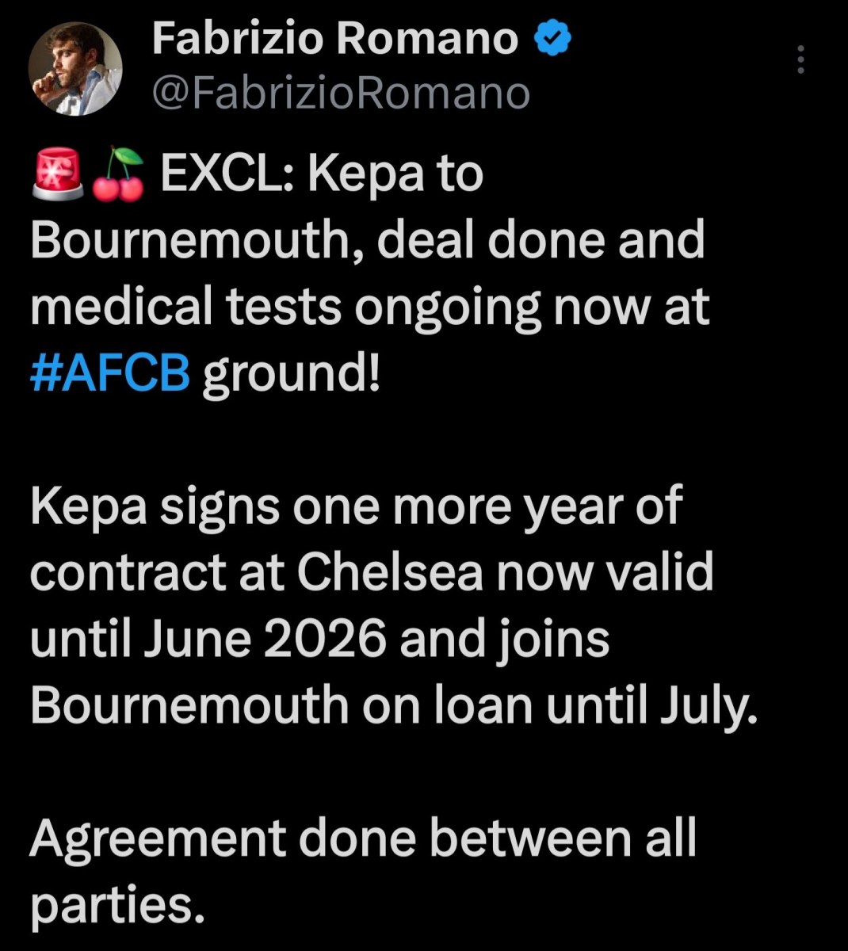Click the word EXCL in the tweet
848x951 pixels.
click(x=225, y=174)
